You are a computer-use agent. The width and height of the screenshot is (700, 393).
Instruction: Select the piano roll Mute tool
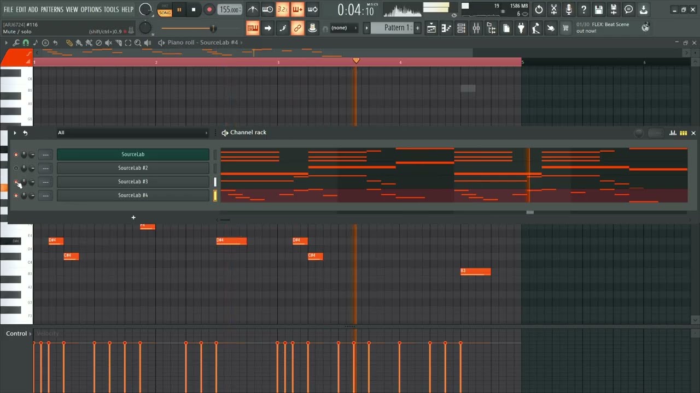[x=108, y=43]
